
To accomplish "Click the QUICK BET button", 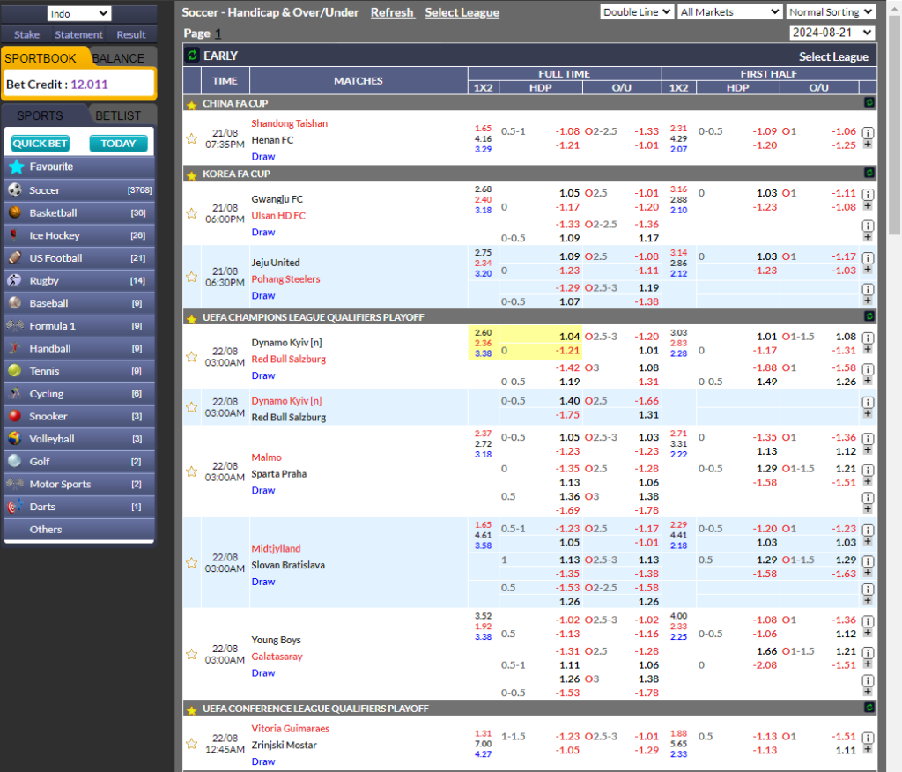I will coord(41,144).
